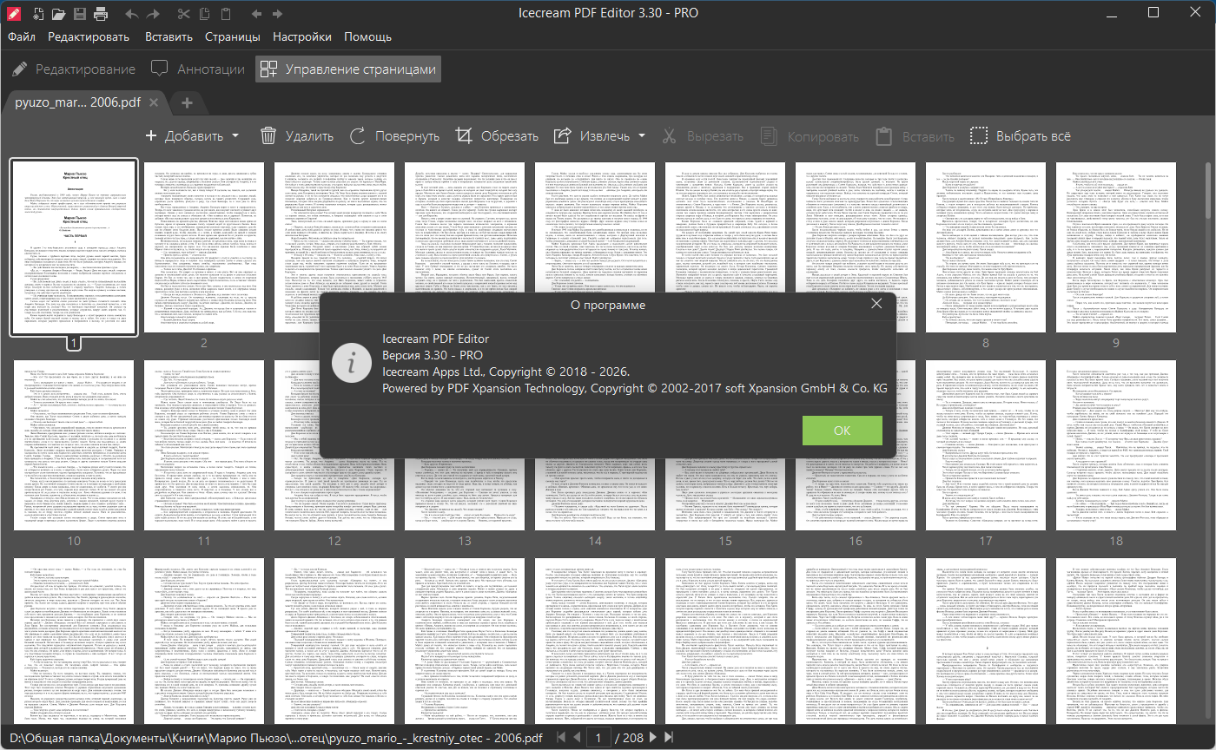
Task: Add a new tab with plus icon
Action: point(186,102)
